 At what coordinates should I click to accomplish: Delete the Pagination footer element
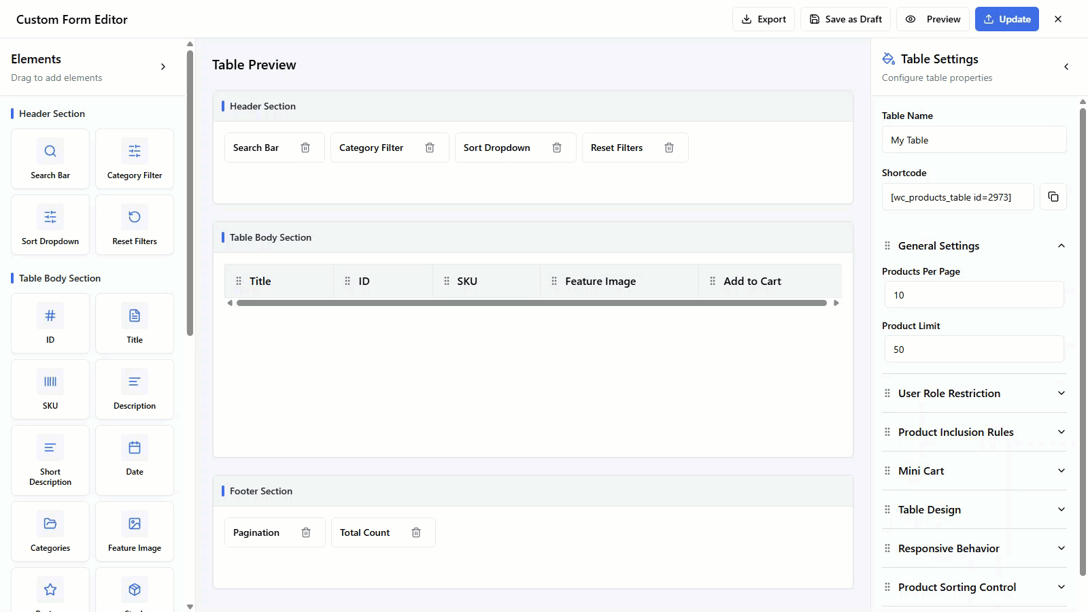(306, 532)
